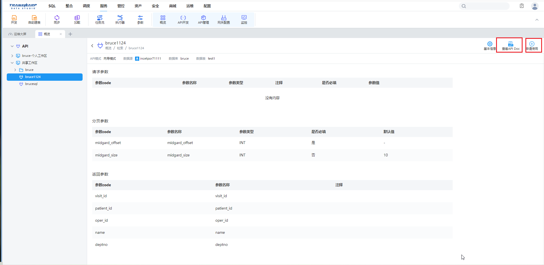Open the 运维 menu
The width and height of the screenshot is (544, 265).
(190, 6)
